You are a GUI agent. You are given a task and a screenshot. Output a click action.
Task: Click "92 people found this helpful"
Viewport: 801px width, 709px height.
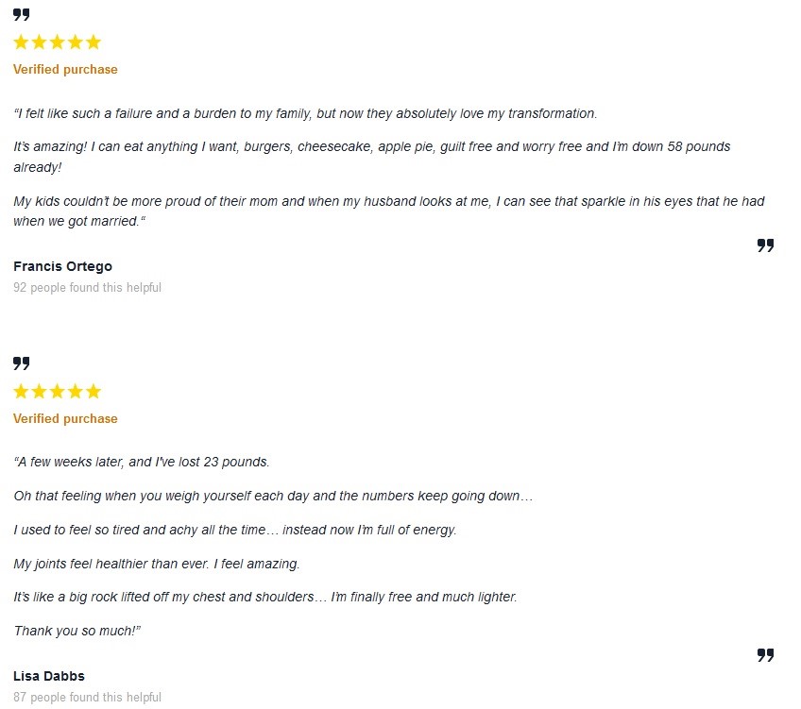87,287
